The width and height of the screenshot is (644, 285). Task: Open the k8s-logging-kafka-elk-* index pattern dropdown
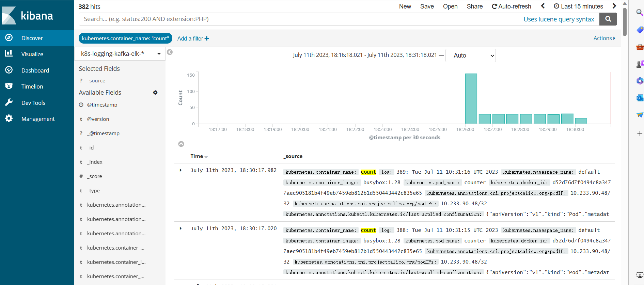click(x=120, y=54)
